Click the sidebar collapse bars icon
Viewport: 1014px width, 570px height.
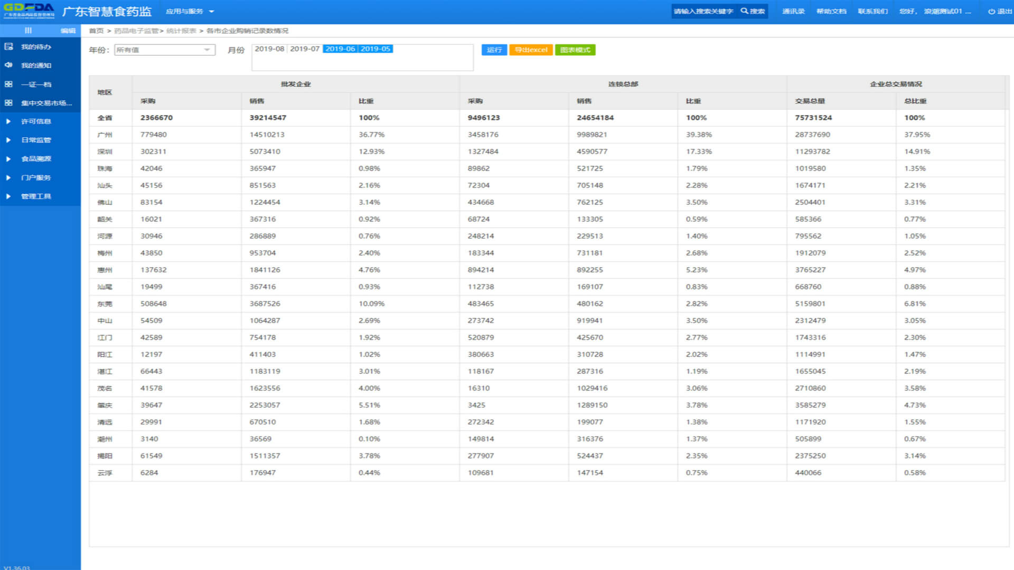click(28, 31)
